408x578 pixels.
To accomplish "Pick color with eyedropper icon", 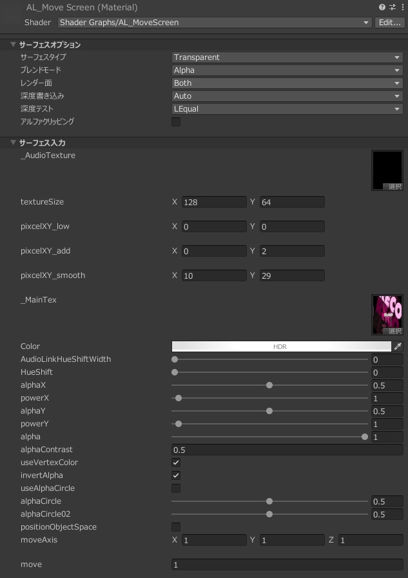I will [x=398, y=346].
